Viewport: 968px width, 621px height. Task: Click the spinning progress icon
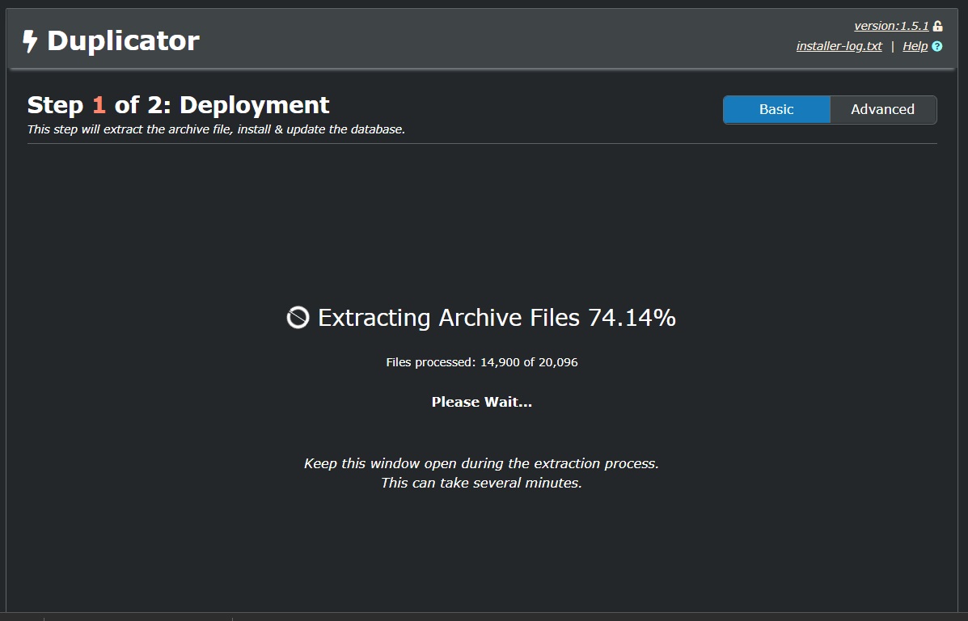pyautogui.click(x=298, y=318)
